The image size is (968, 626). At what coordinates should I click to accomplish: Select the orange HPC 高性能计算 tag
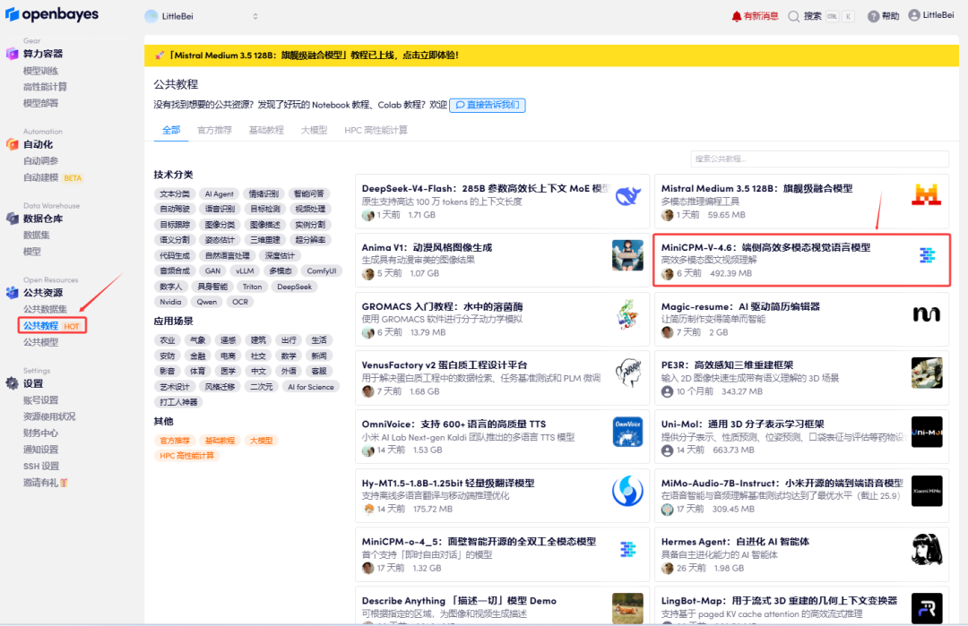pyautogui.click(x=186, y=456)
